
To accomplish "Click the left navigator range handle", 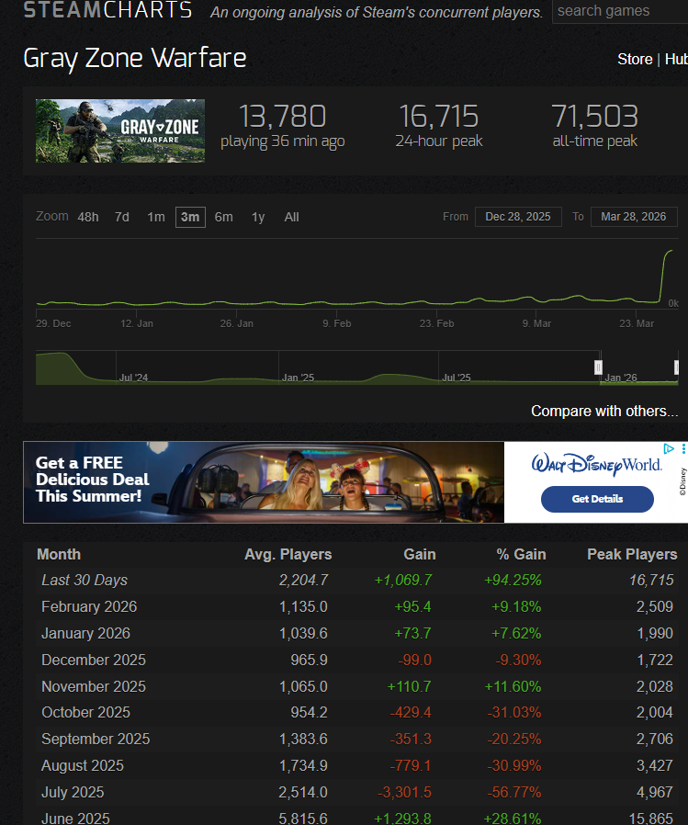I will tap(598, 367).
